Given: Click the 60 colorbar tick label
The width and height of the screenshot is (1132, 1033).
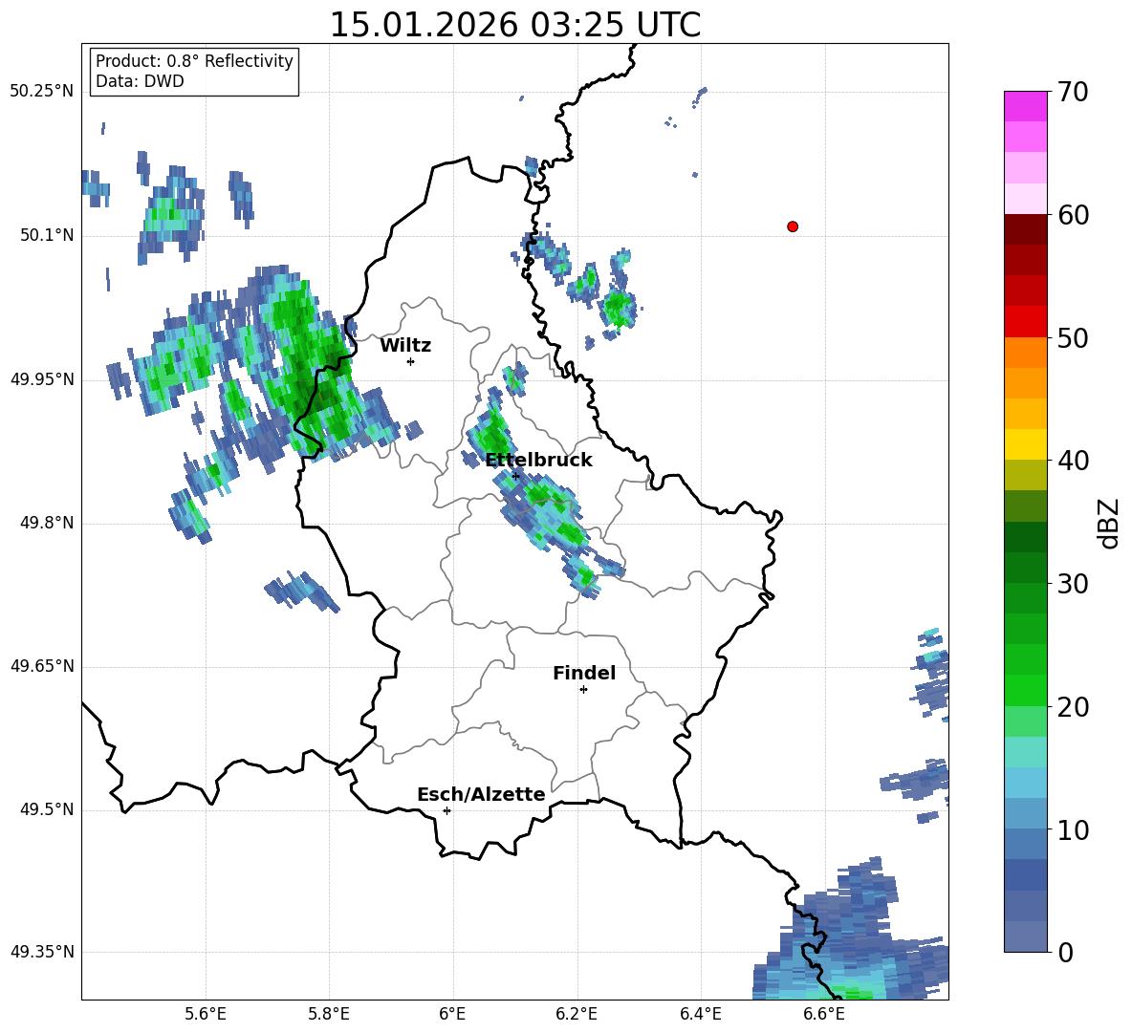Looking at the screenshot, I should pyautogui.click(x=1072, y=215).
